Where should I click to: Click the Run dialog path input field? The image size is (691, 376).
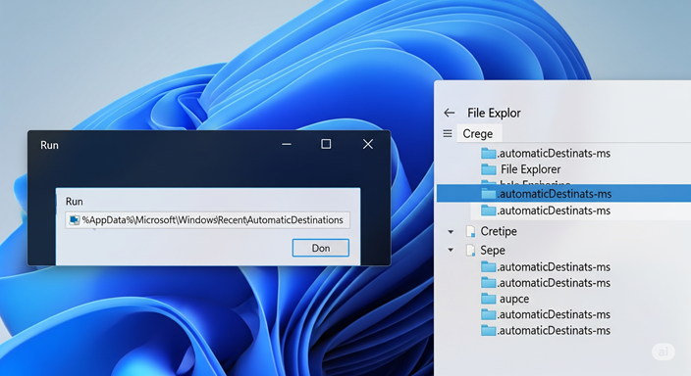[x=207, y=220]
